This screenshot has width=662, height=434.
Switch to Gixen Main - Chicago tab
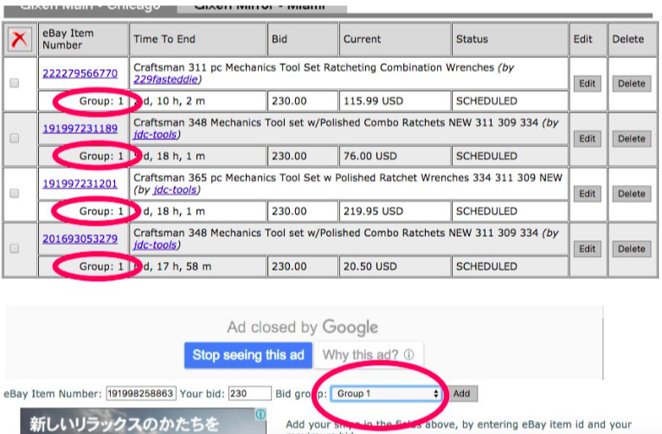[x=90, y=6]
